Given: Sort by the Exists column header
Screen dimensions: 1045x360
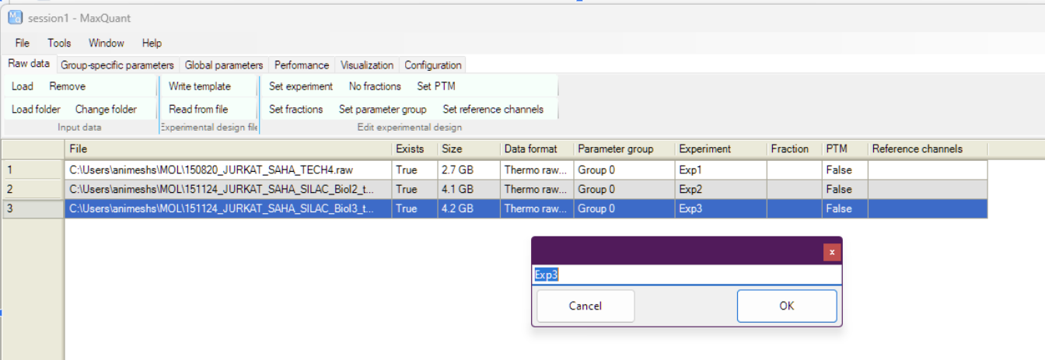Looking at the screenshot, I should (414, 149).
